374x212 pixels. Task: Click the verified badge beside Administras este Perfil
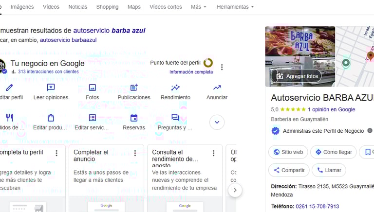point(276,131)
